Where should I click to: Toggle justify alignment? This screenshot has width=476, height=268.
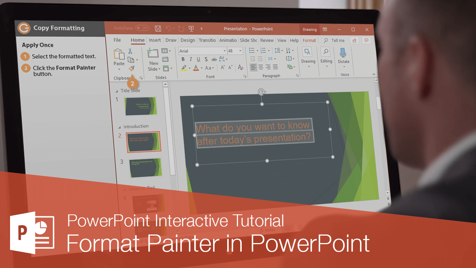(275, 67)
